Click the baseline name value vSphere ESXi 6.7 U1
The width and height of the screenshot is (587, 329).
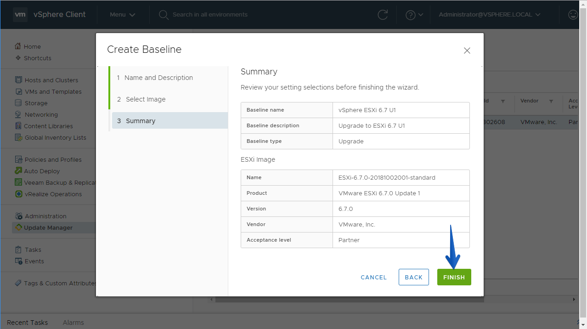point(367,110)
